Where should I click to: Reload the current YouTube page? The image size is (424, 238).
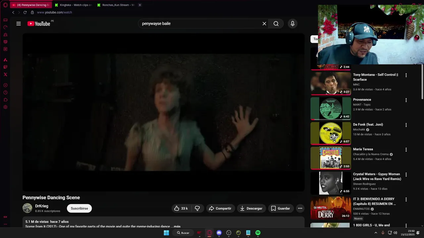(x=25, y=12)
